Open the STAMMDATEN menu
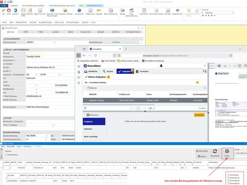 tap(21, 23)
